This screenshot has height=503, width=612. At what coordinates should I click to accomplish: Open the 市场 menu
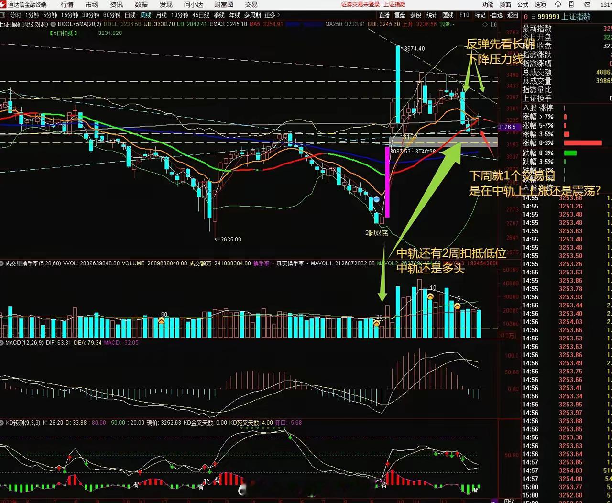tap(92, 4)
